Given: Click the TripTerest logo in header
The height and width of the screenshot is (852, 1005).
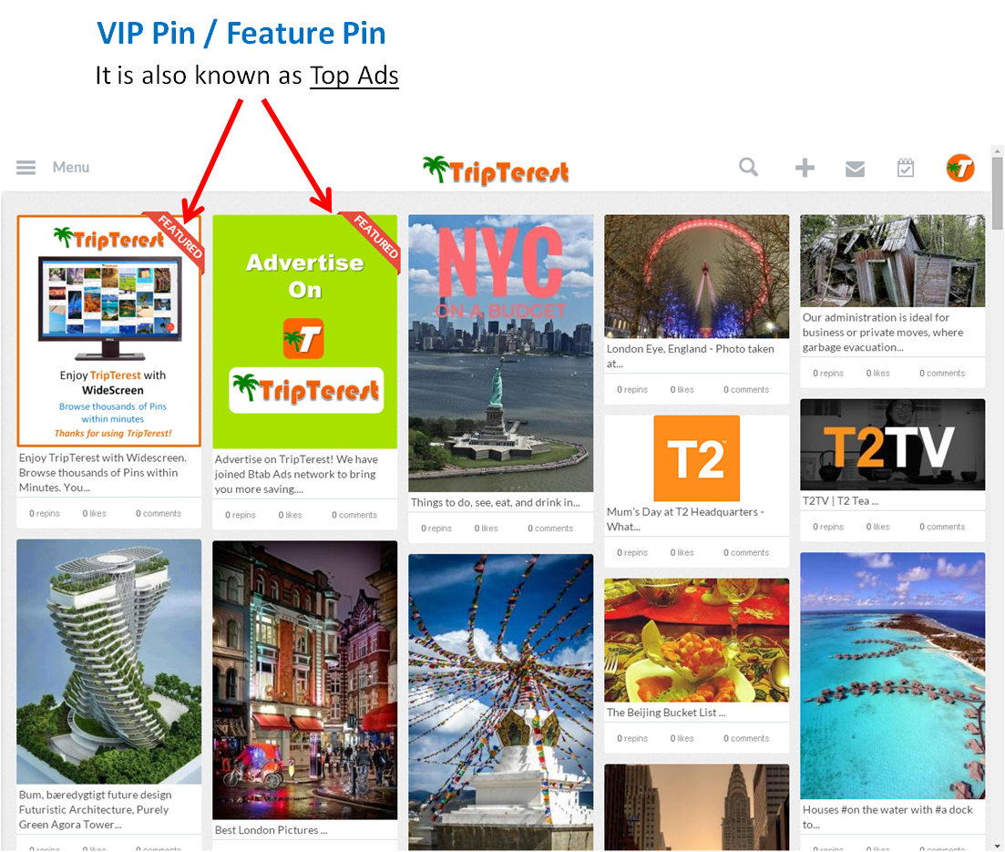Looking at the screenshot, I should click(496, 169).
